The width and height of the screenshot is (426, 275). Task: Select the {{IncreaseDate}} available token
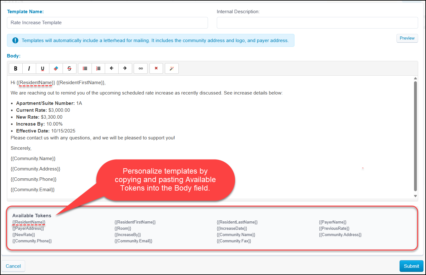[232, 229]
